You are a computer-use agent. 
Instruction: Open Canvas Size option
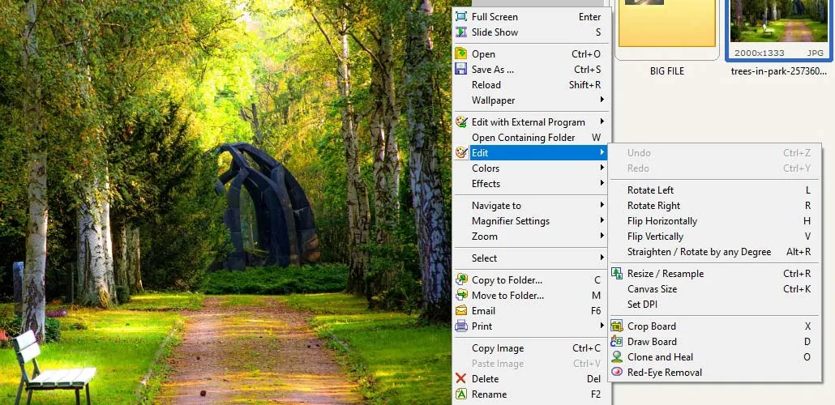click(x=714, y=289)
